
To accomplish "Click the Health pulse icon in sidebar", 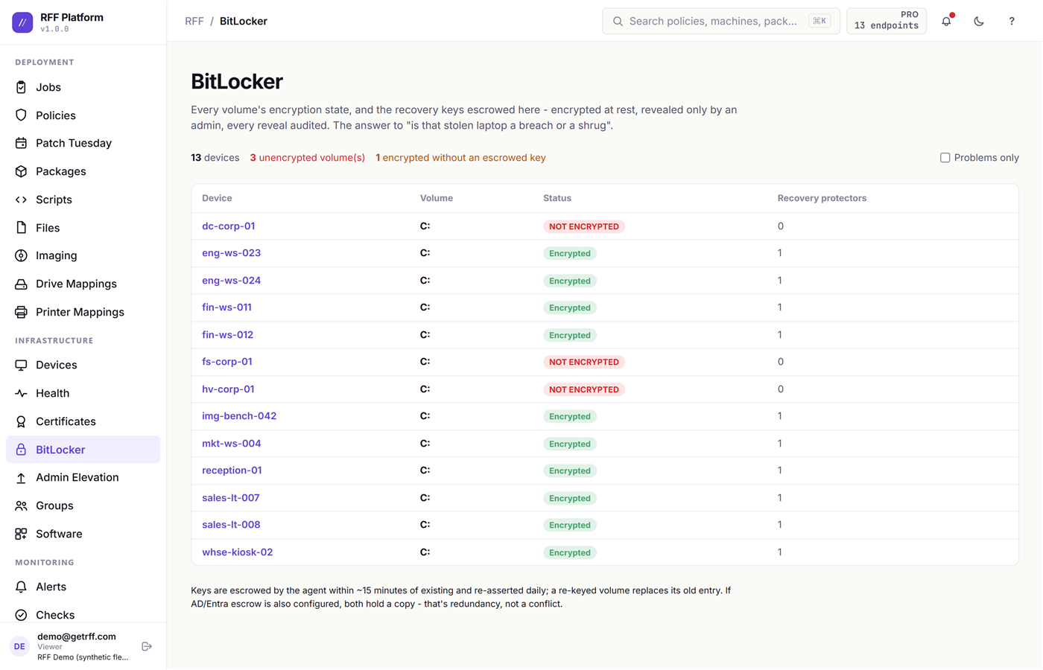I will pos(21,393).
